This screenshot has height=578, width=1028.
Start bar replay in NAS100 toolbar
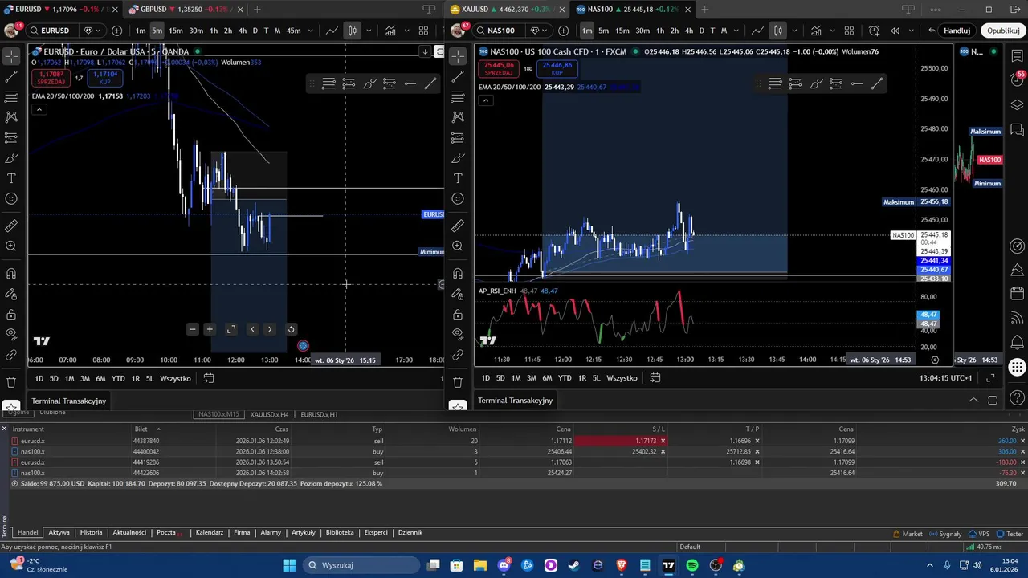click(895, 31)
